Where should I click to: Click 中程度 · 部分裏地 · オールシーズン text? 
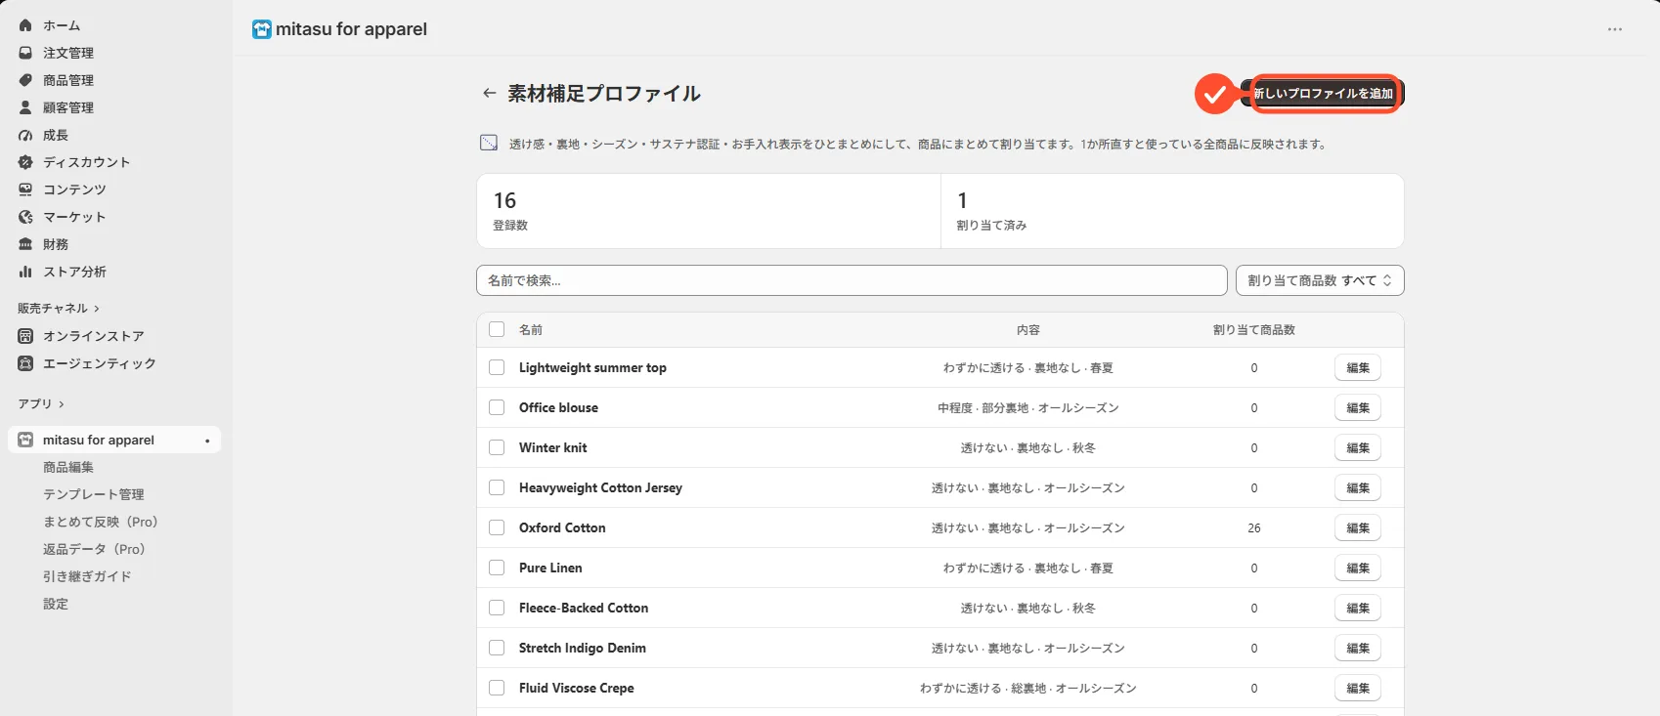pos(1028,407)
